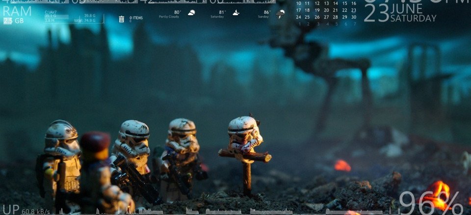Click the 'JUNE' month text

[406, 9]
